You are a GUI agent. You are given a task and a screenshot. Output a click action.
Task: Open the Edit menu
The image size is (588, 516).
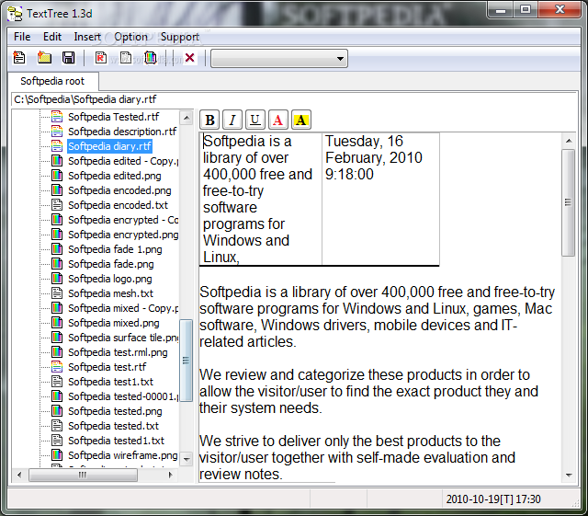[52, 37]
